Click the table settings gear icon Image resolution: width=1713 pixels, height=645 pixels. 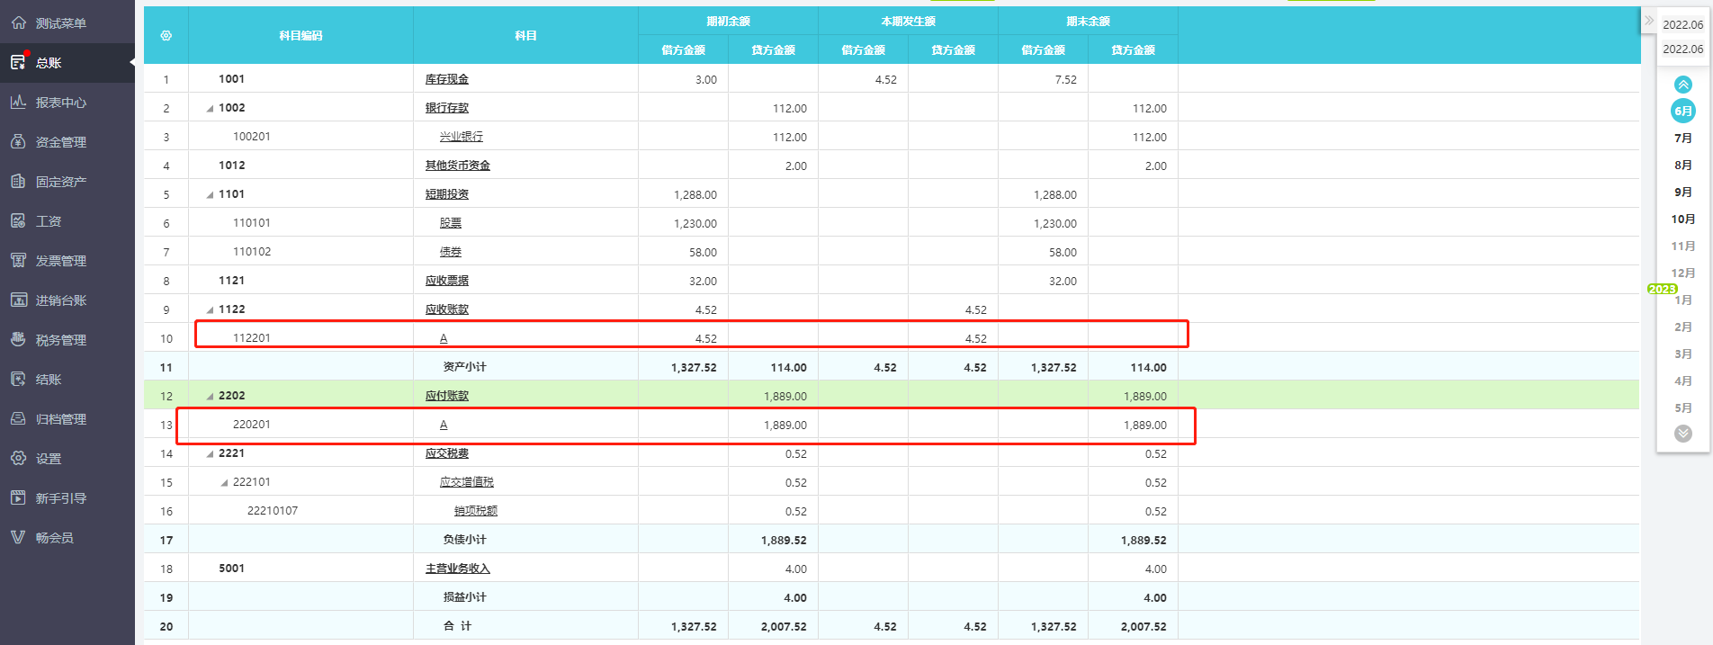[x=166, y=36]
